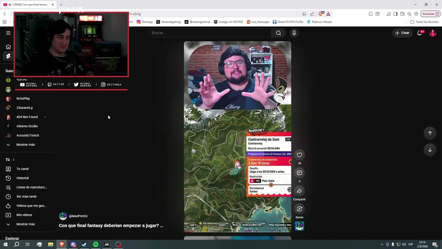The width and height of the screenshot is (442, 249).
Task: Open the @MadPatGG channel link
Action: pos(78,216)
